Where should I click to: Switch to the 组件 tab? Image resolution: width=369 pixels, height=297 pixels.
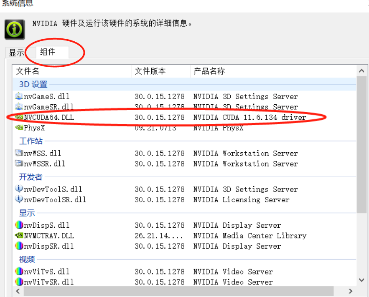pyautogui.click(x=52, y=52)
